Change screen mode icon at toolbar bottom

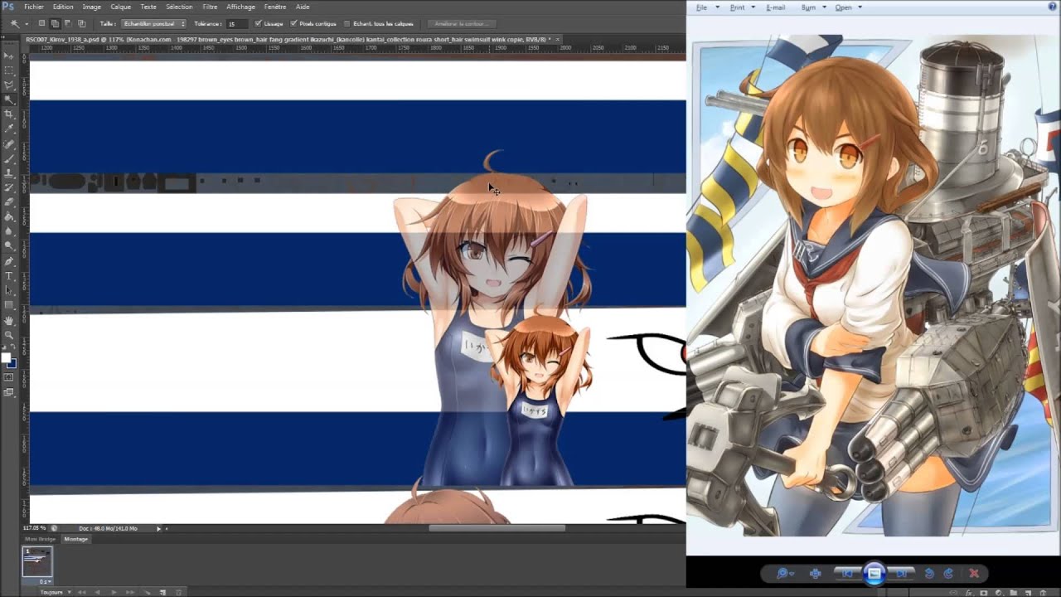(x=9, y=392)
